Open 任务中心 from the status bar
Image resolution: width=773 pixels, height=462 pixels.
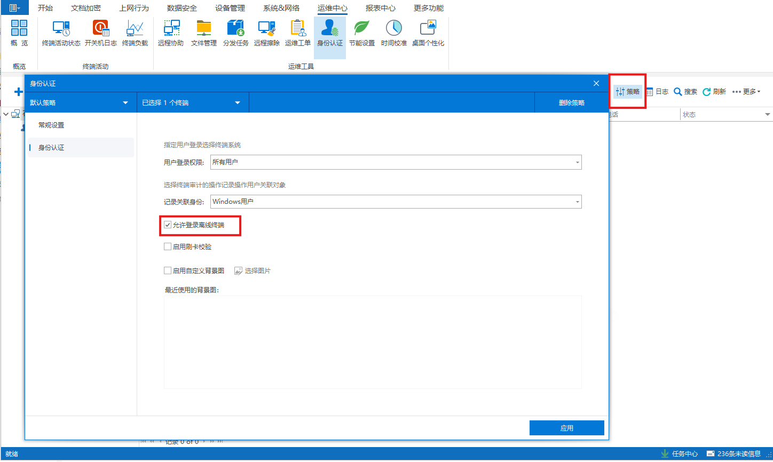click(683, 453)
